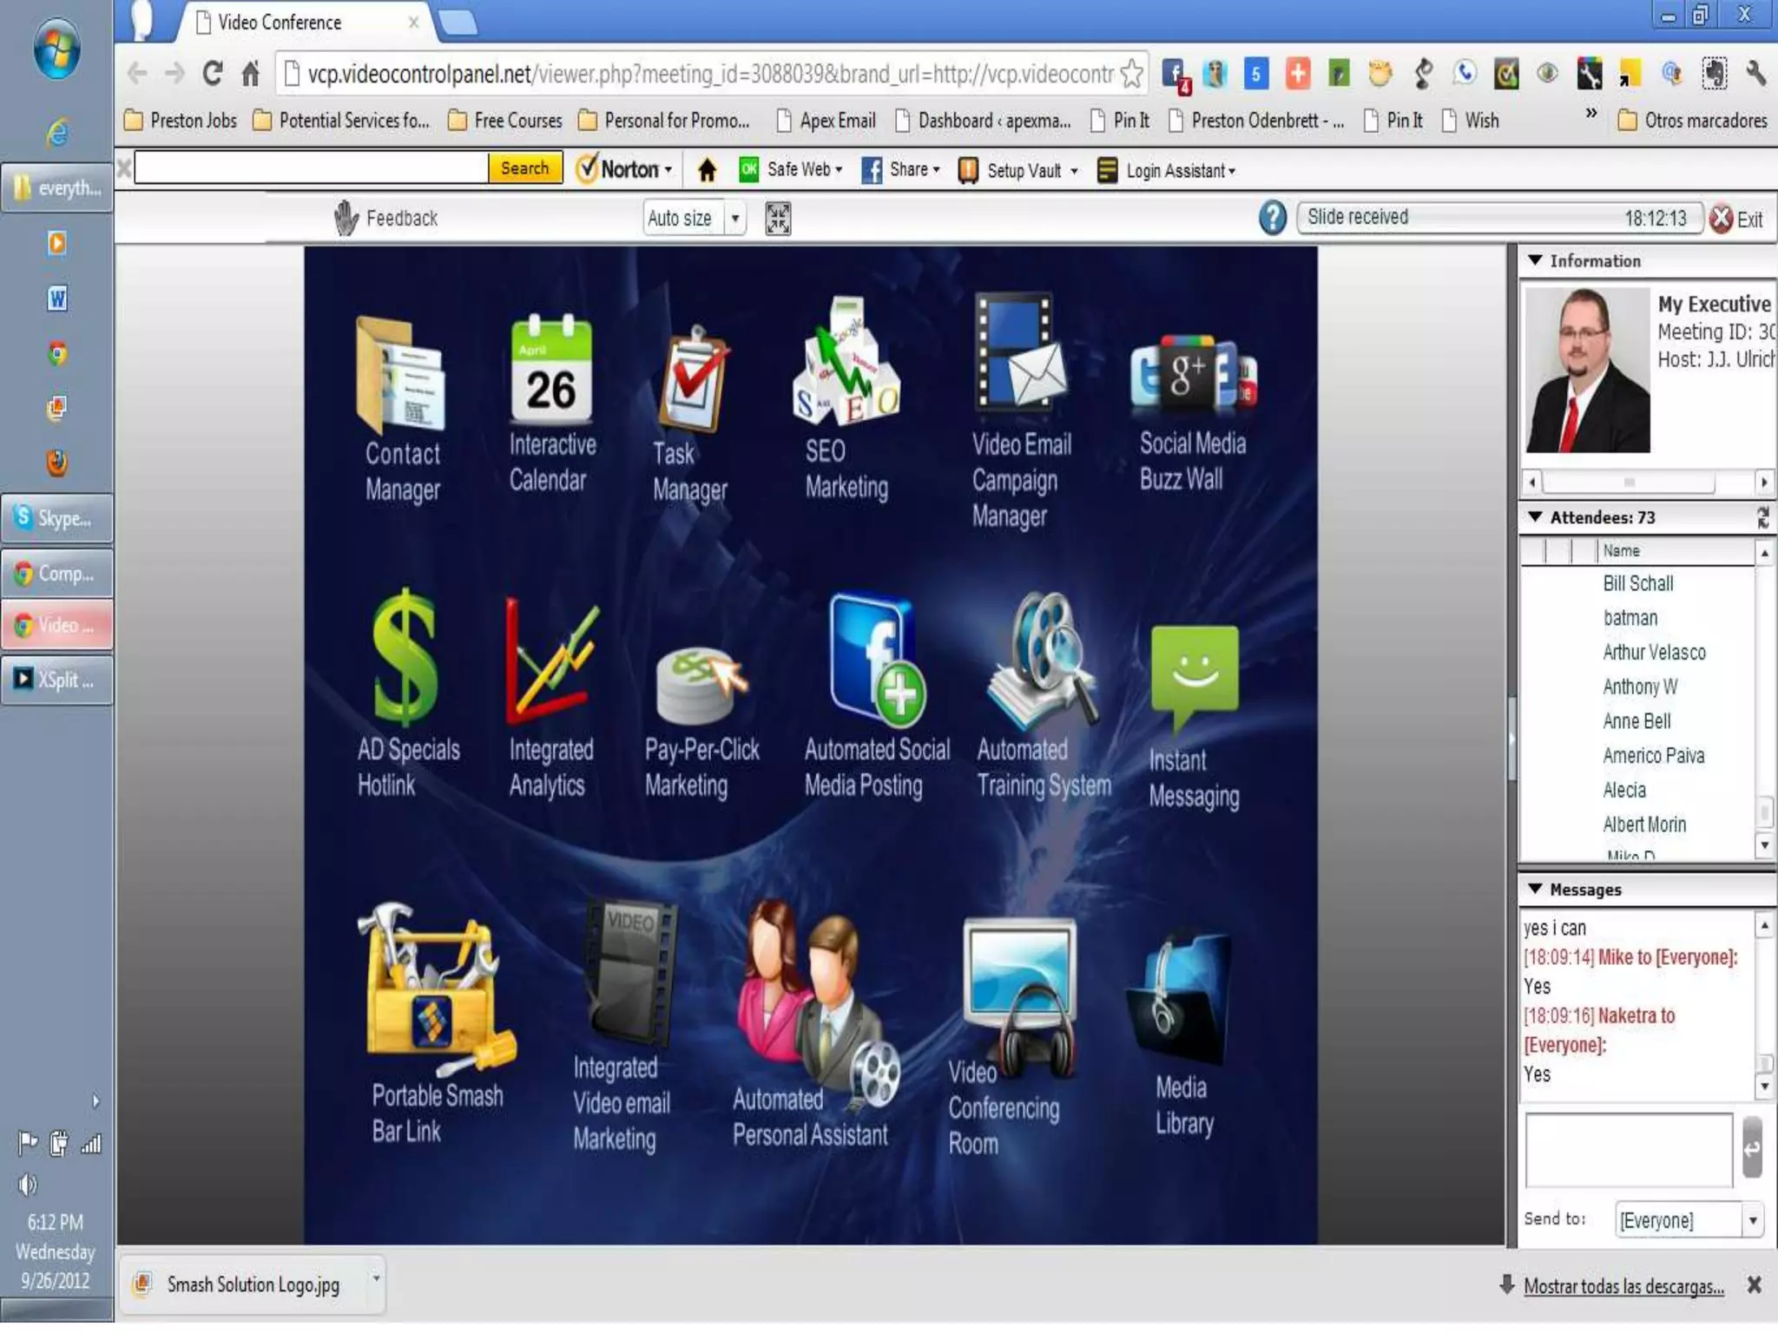Open the blue help question mark
This screenshot has height=1333, width=1778.
click(1272, 218)
